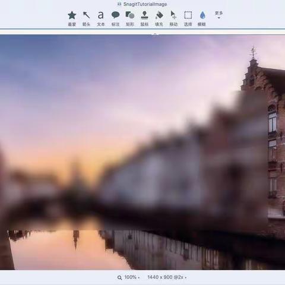Open the 100% zoom level dropdown
The height and width of the screenshot is (285, 285).
[x=132, y=277]
